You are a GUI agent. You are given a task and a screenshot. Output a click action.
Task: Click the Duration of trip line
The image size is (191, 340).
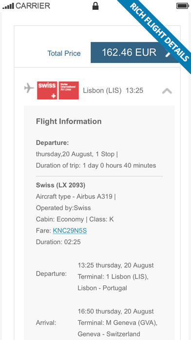tap(96, 166)
